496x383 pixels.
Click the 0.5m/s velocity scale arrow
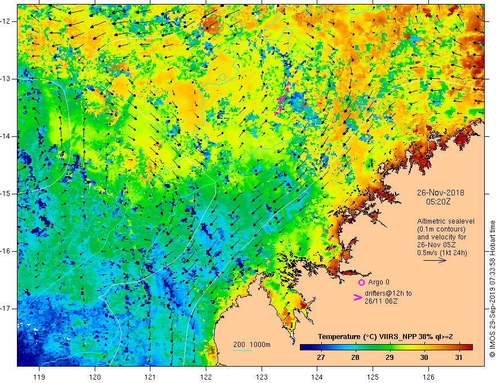(x=435, y=260)
